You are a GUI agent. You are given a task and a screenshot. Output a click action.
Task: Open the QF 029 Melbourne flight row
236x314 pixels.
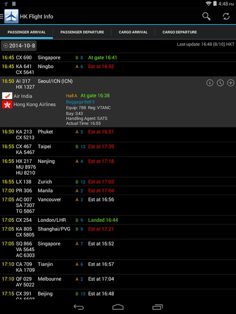pyautogui.click(x=118, y=282)
